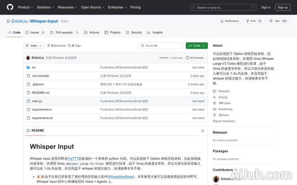Screen dimensions: 297x185
Task: Star the Whisper-Input repository
Action: tap(278, 21)
